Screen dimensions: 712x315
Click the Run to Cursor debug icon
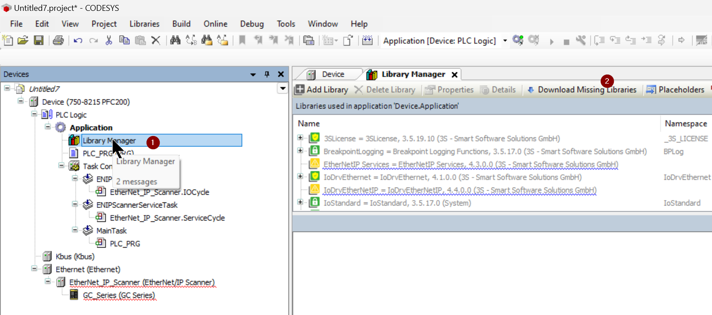coord(646,40)
